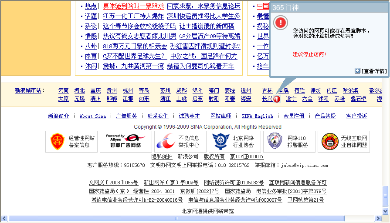
Task: Open the 会员注册 footer link
Action: click(294, 116)
